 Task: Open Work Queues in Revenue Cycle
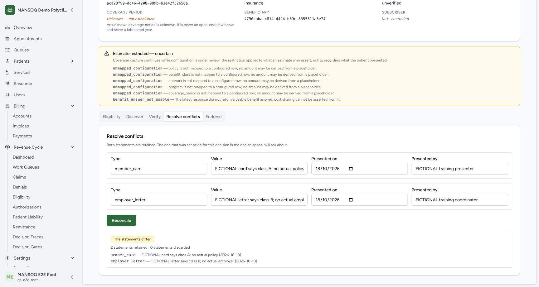tap(26, 167)
